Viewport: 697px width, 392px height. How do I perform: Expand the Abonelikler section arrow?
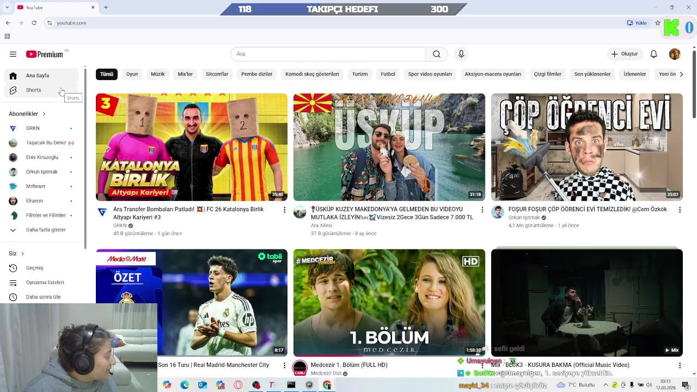pos(44,114)
